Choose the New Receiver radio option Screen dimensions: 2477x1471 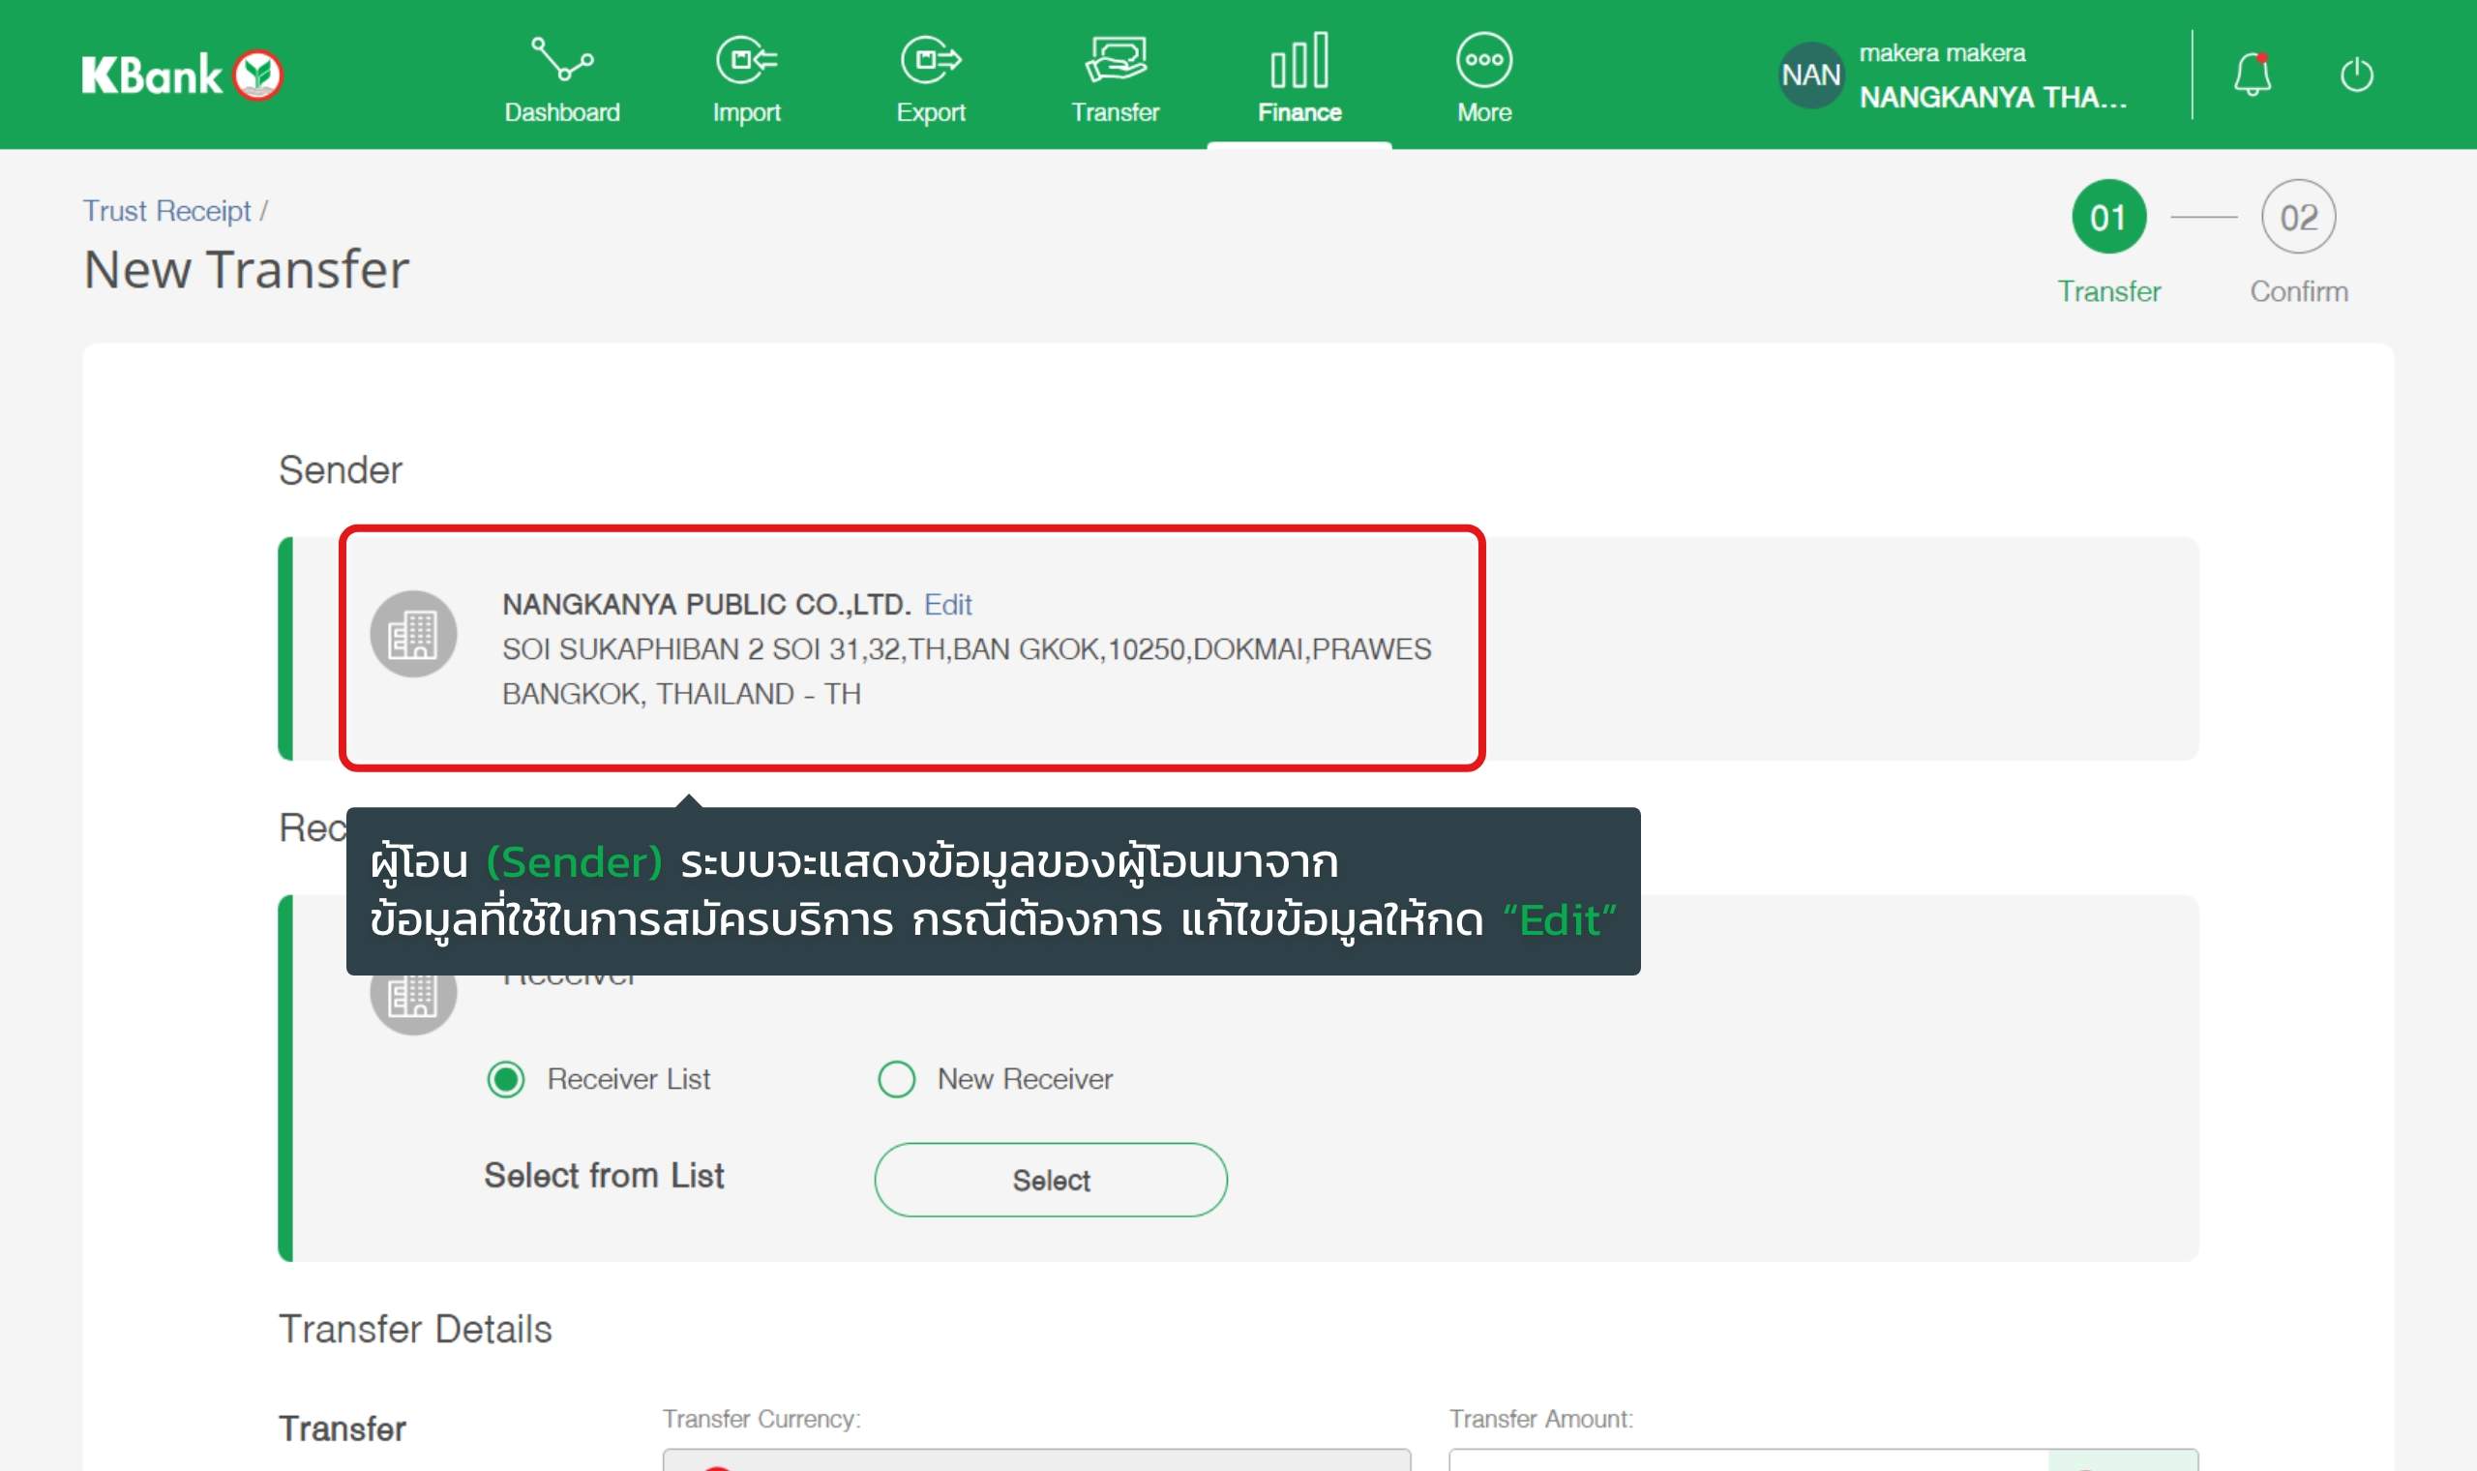coord(897,1078)
